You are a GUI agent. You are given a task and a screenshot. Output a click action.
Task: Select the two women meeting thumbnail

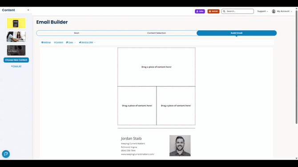tap(16, 36)
